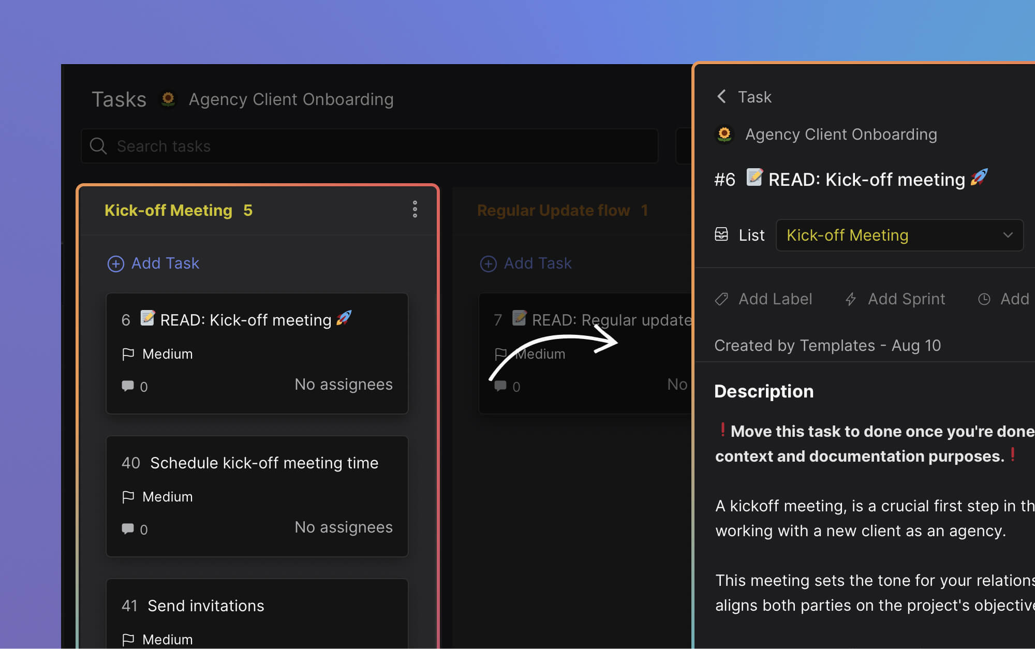Click Agency Client Onboarding project name in panel

[x=840, y=135]
